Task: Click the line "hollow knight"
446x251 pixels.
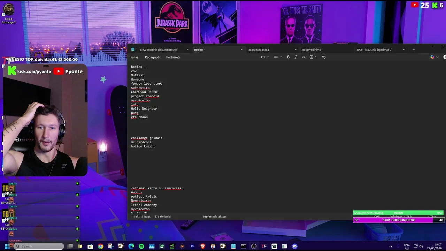Action: tap(143, 146)
